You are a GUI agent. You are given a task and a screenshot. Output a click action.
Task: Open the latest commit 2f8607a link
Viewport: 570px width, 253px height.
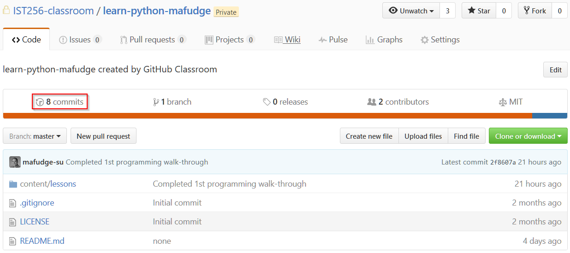(503, 162)
